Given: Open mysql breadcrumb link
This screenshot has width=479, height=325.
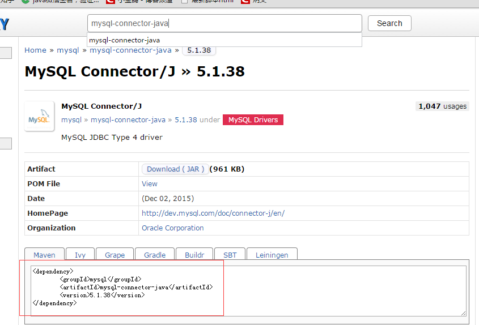Looking at the screenshot, I should (68, 50).
